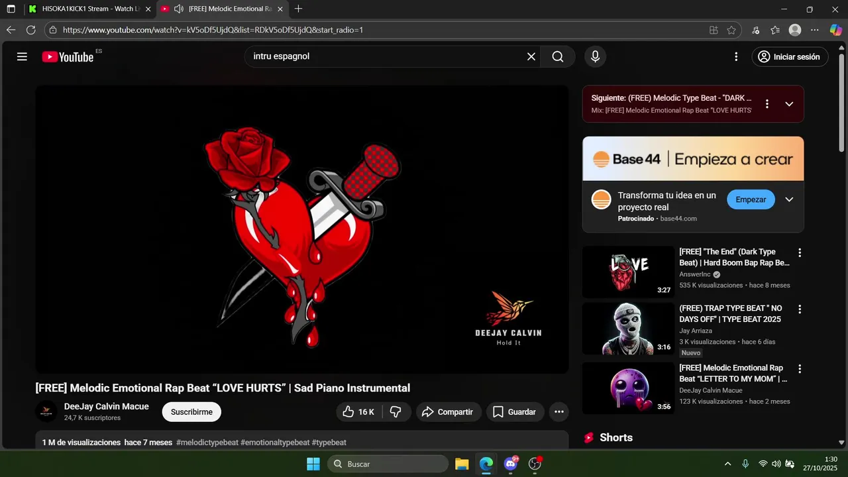The image size is (848, 477).
Task: Open a new browser tab
Action: tap(299, 9)
